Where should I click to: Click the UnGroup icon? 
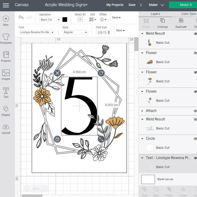tap(163, 23)
